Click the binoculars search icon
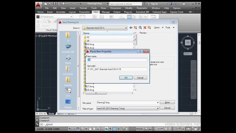236x133 pixels. (144, 4)
